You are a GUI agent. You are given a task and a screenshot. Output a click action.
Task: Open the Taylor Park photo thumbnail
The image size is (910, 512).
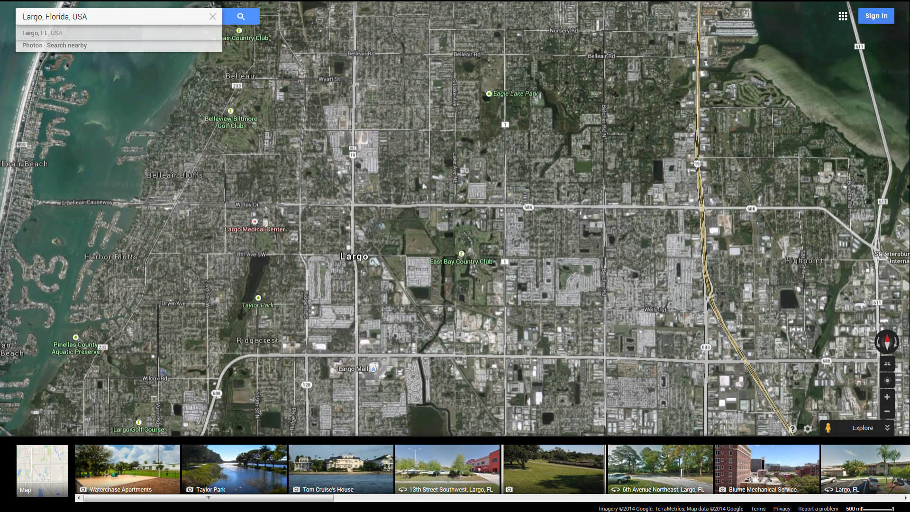234,469
